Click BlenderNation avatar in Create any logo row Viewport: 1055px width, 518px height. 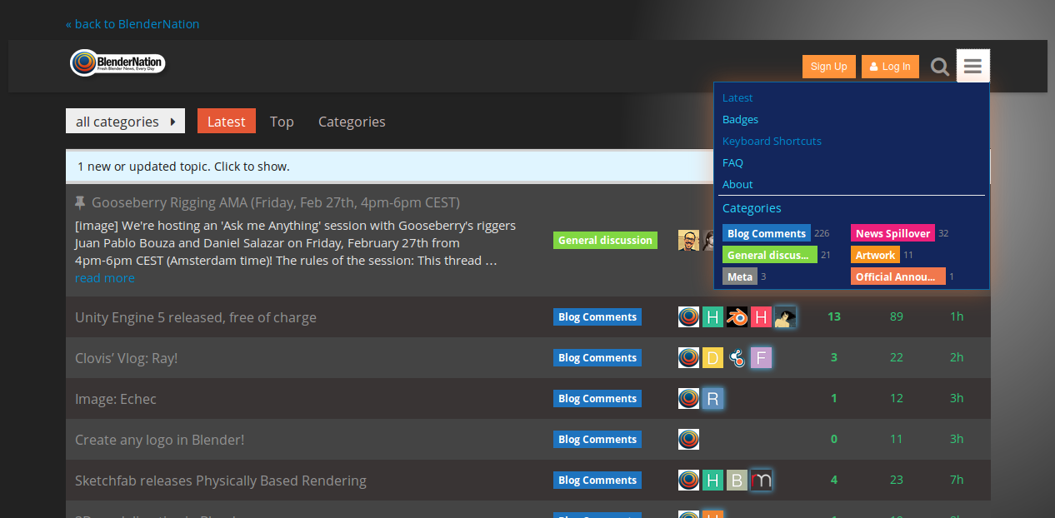pyautogui.click(x=688, y=439)
